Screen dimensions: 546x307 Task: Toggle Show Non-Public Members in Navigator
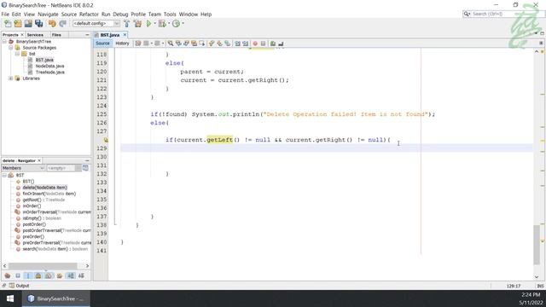tap(38, 275)
